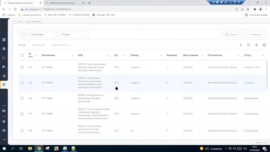Click the magnifier zoom icon in address bar

[237, 9]
